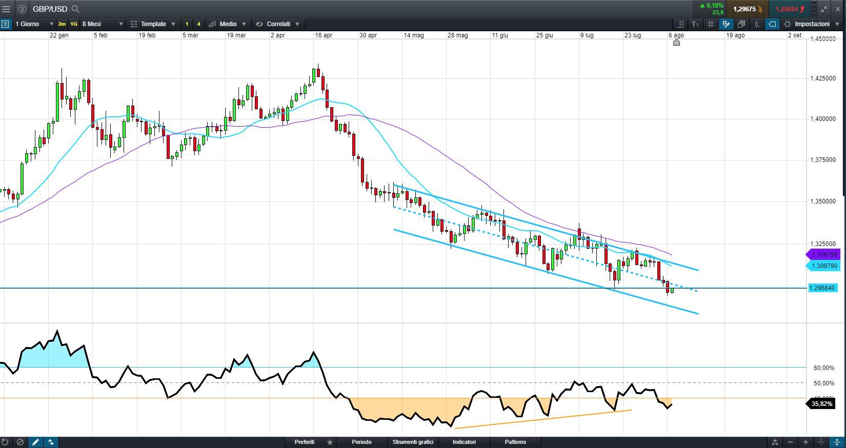This screenshot has height=448, width=846.
Task: Click the 50,00% RSI level label
Action: point(824,383)
